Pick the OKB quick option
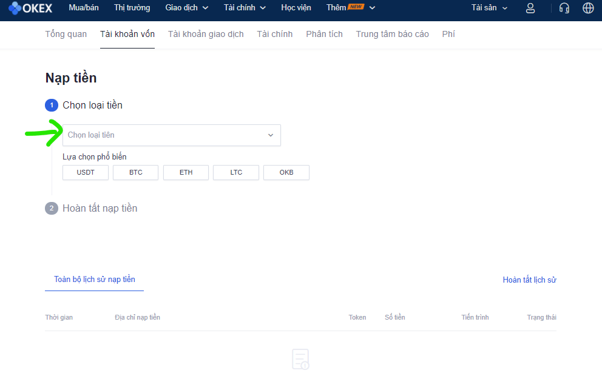The width and height of the screenshot is (602, 373). [286, 173]
